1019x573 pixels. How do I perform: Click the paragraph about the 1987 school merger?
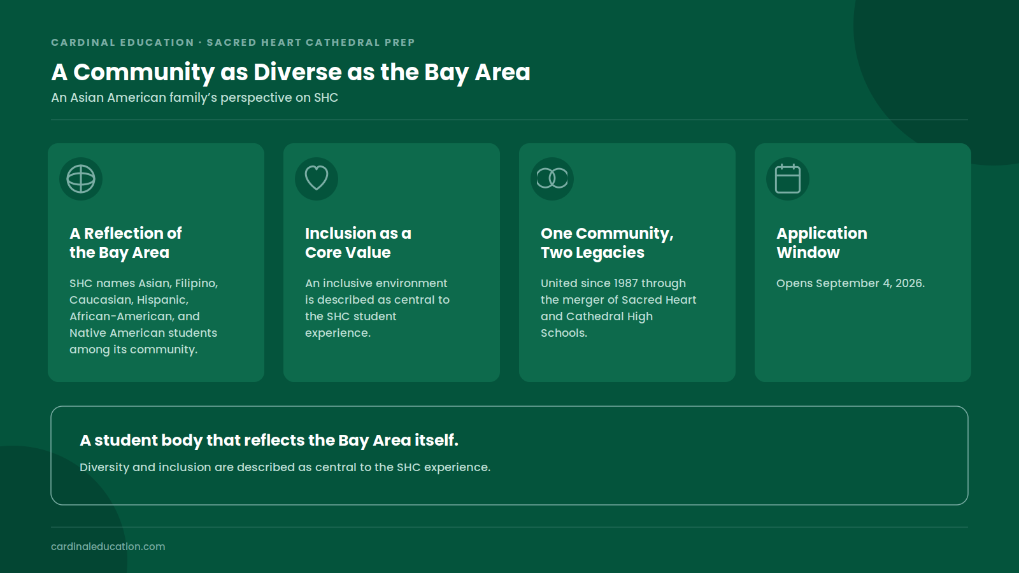[618, 308]
